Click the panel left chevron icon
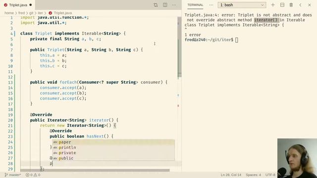 (301, 5)
